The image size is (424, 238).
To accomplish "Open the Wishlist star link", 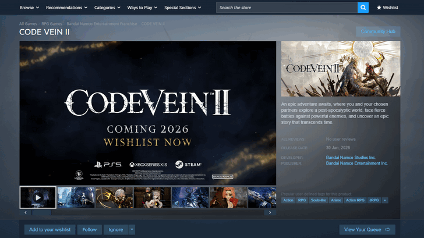I will coord(387,8).
